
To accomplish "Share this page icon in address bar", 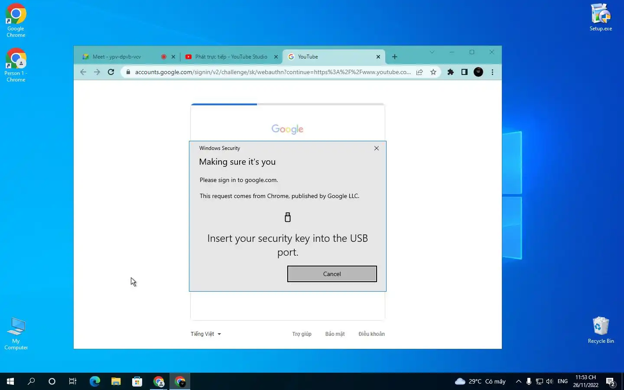I will tap(419, 72).
